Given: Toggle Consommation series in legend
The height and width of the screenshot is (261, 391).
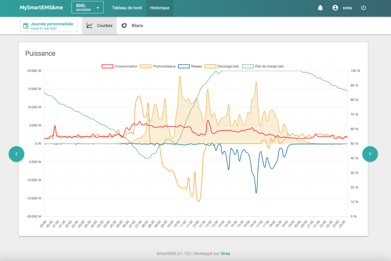Looking at the screenshot, I should [x=120, y=66].
